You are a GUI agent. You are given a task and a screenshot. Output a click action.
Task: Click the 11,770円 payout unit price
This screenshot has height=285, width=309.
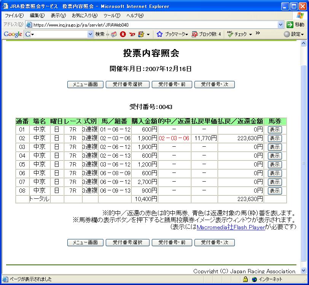[205, 138]
